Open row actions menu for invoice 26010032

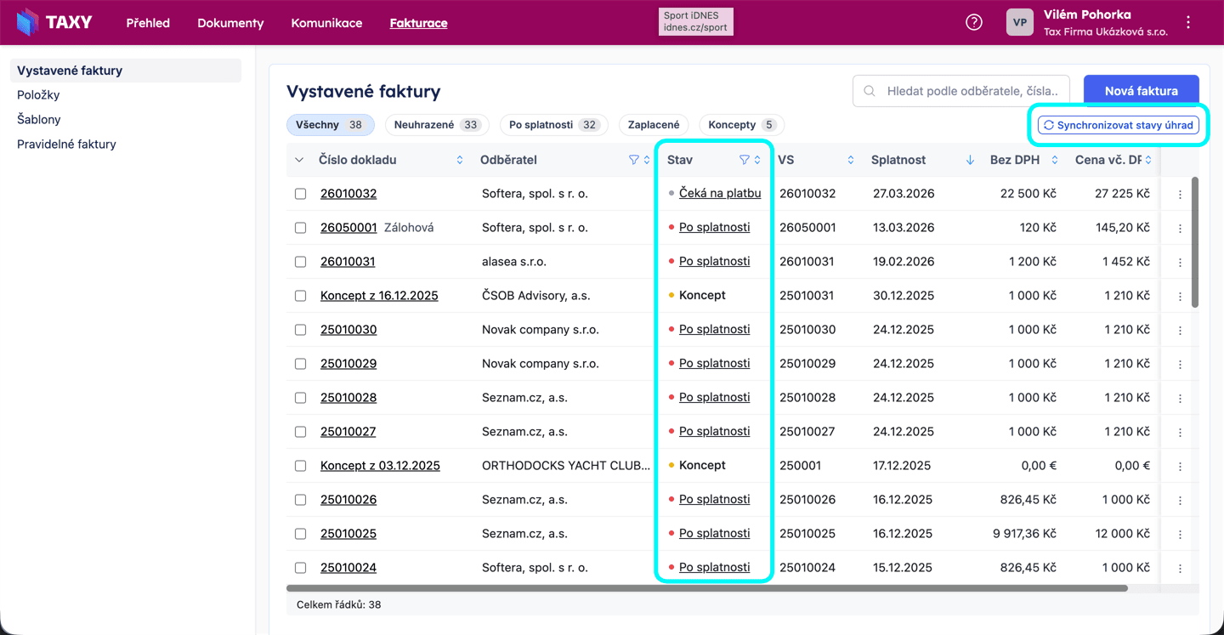click(x=1180, y=195)
